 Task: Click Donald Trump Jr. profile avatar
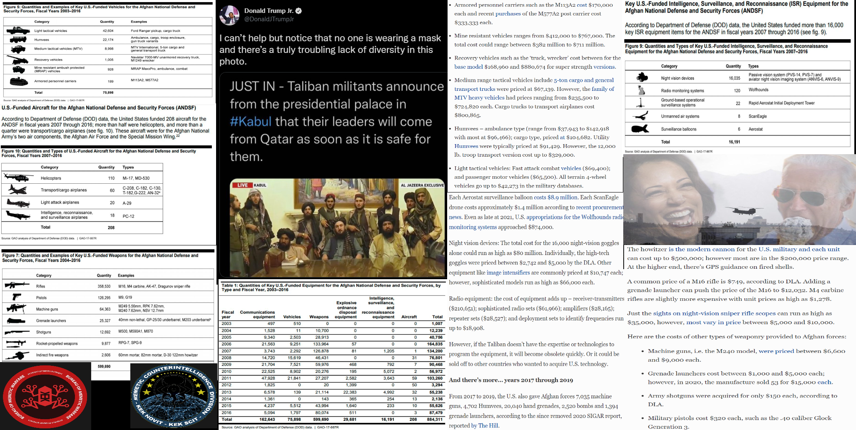tap(229, 15)
